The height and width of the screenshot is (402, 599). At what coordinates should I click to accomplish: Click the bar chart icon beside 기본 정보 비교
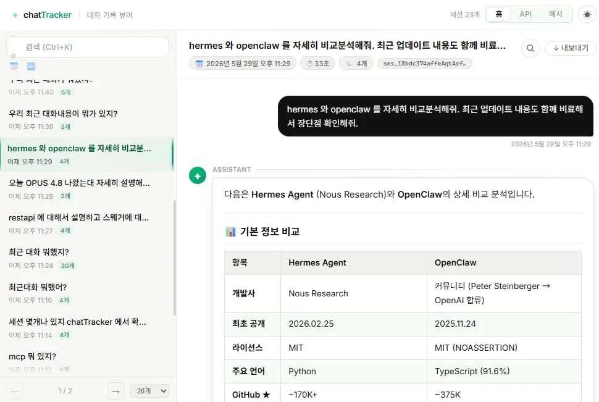[231, 232]
